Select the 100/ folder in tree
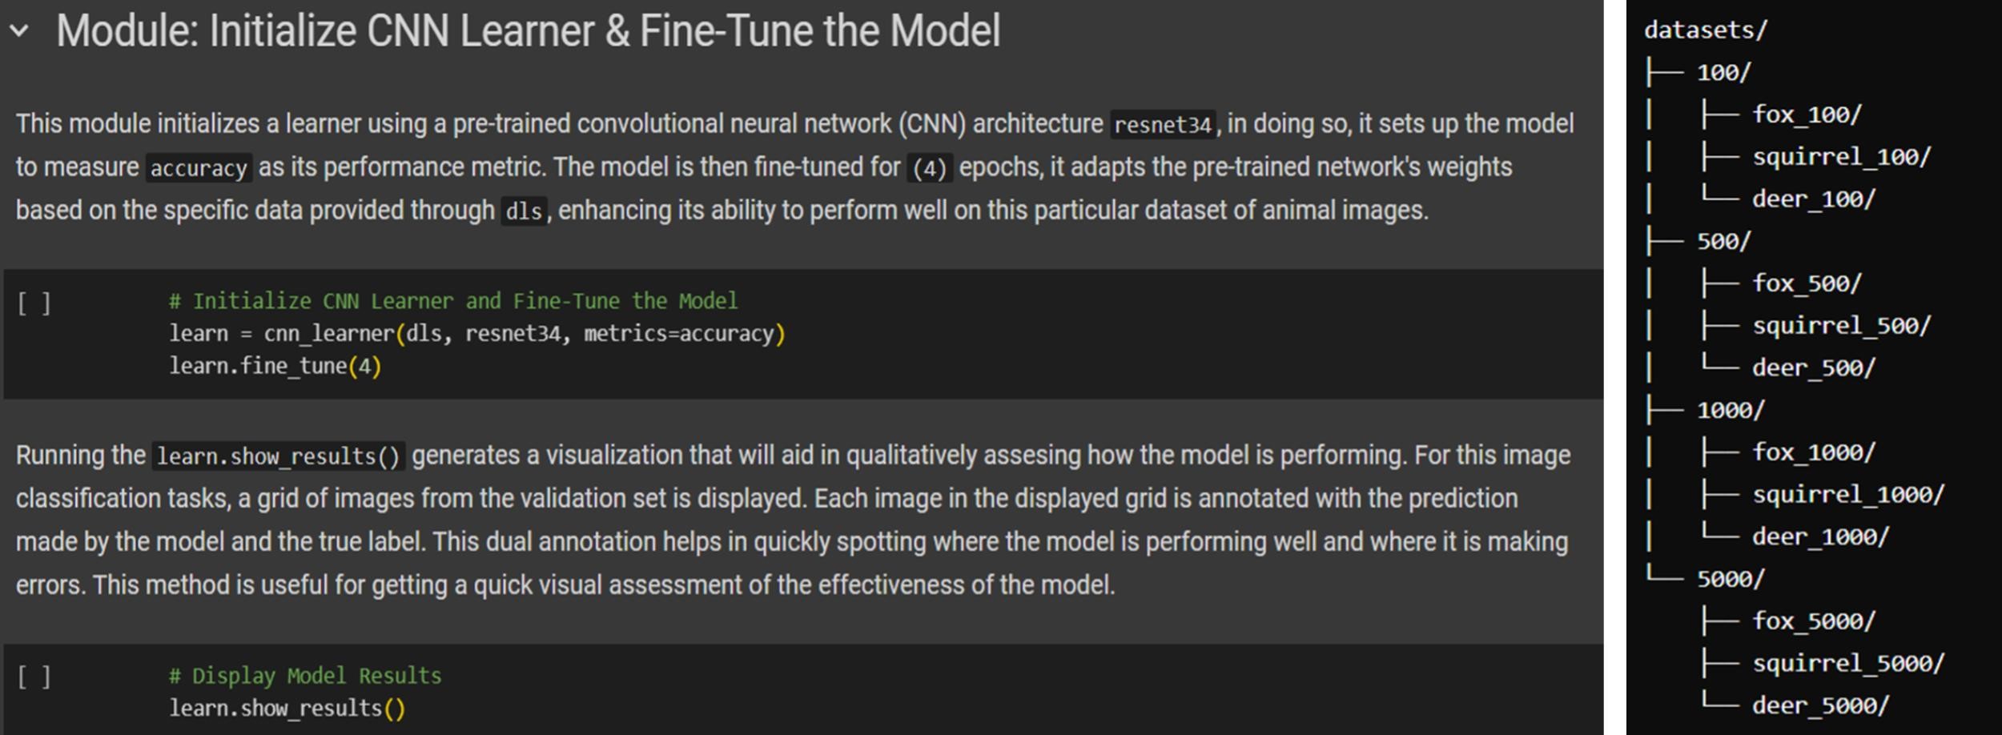The image size is (2002, 735). coord(1724,73)
